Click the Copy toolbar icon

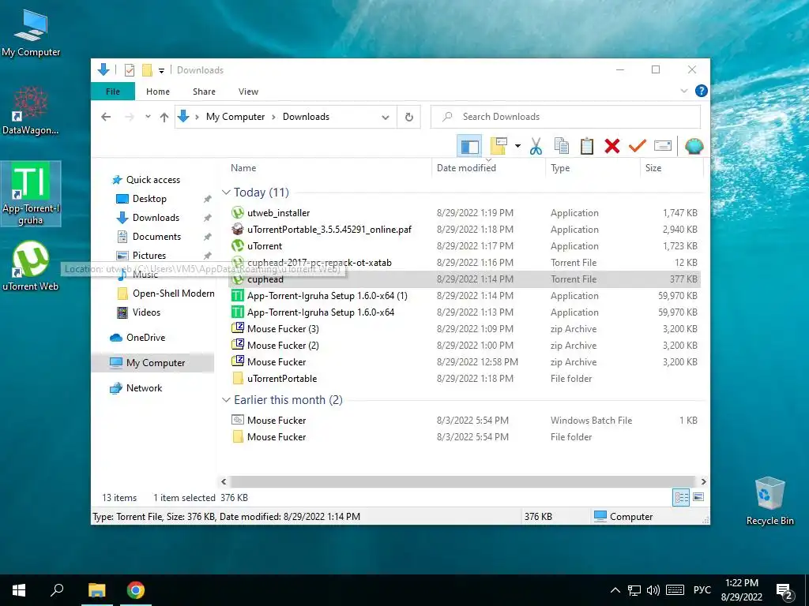tap(562, 146)
